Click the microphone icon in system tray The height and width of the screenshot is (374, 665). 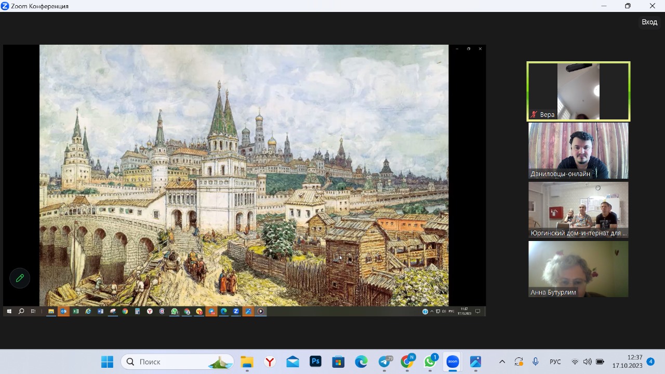click(x=535, y=362)
